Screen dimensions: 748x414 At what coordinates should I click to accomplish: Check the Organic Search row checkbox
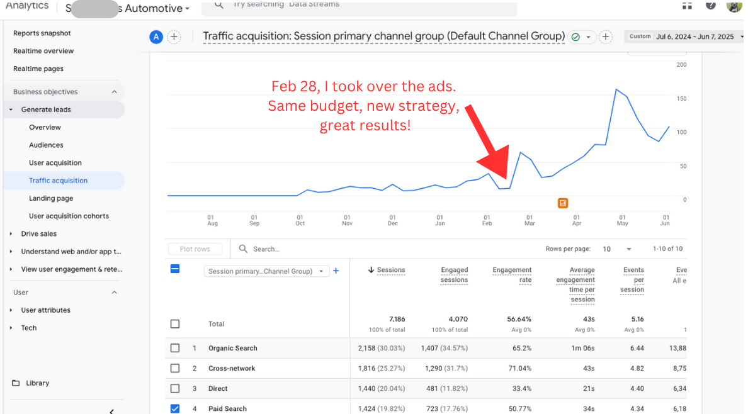(175, 348)
